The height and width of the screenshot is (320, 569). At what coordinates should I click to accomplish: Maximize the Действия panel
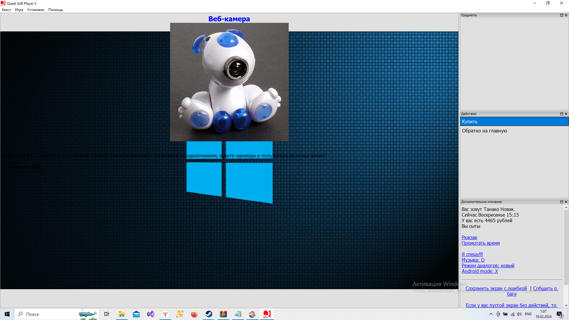coord(562,114)
